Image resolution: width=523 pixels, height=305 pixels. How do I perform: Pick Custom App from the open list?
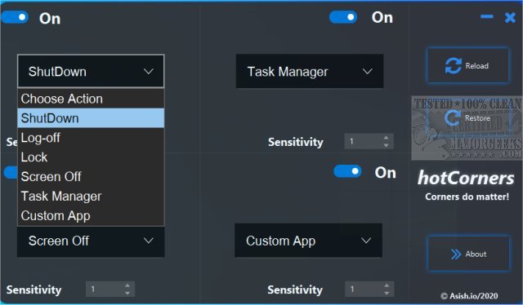(x=91, y=216)
